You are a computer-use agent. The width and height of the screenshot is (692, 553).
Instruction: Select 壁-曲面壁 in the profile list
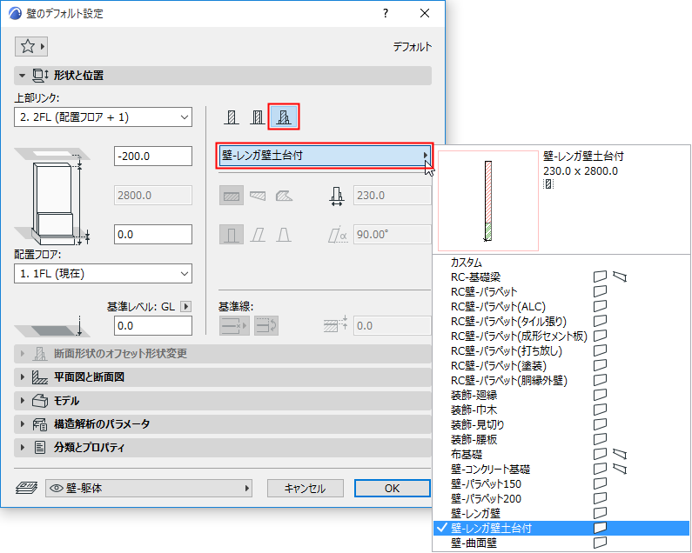pyautogui.click(x=561, y=543)
